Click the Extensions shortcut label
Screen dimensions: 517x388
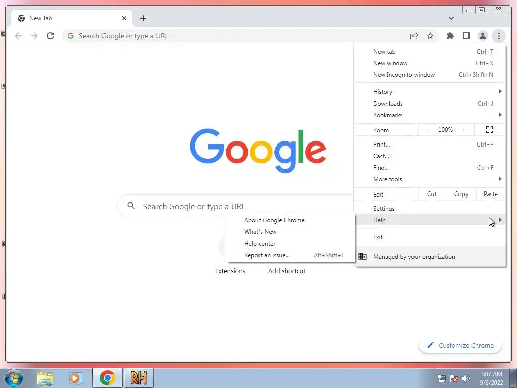click(230, 271)
